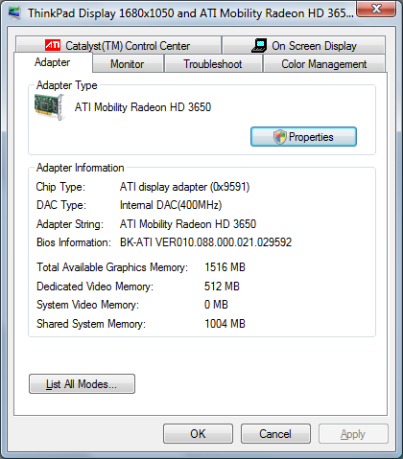Click the display icon in title bar
403x459 pixels.
[14, 13]
